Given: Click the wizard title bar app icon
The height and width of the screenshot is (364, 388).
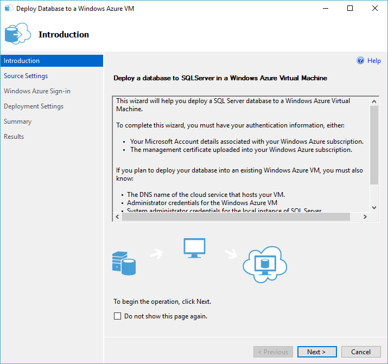Looking at the screenshot, I should 9,8.
